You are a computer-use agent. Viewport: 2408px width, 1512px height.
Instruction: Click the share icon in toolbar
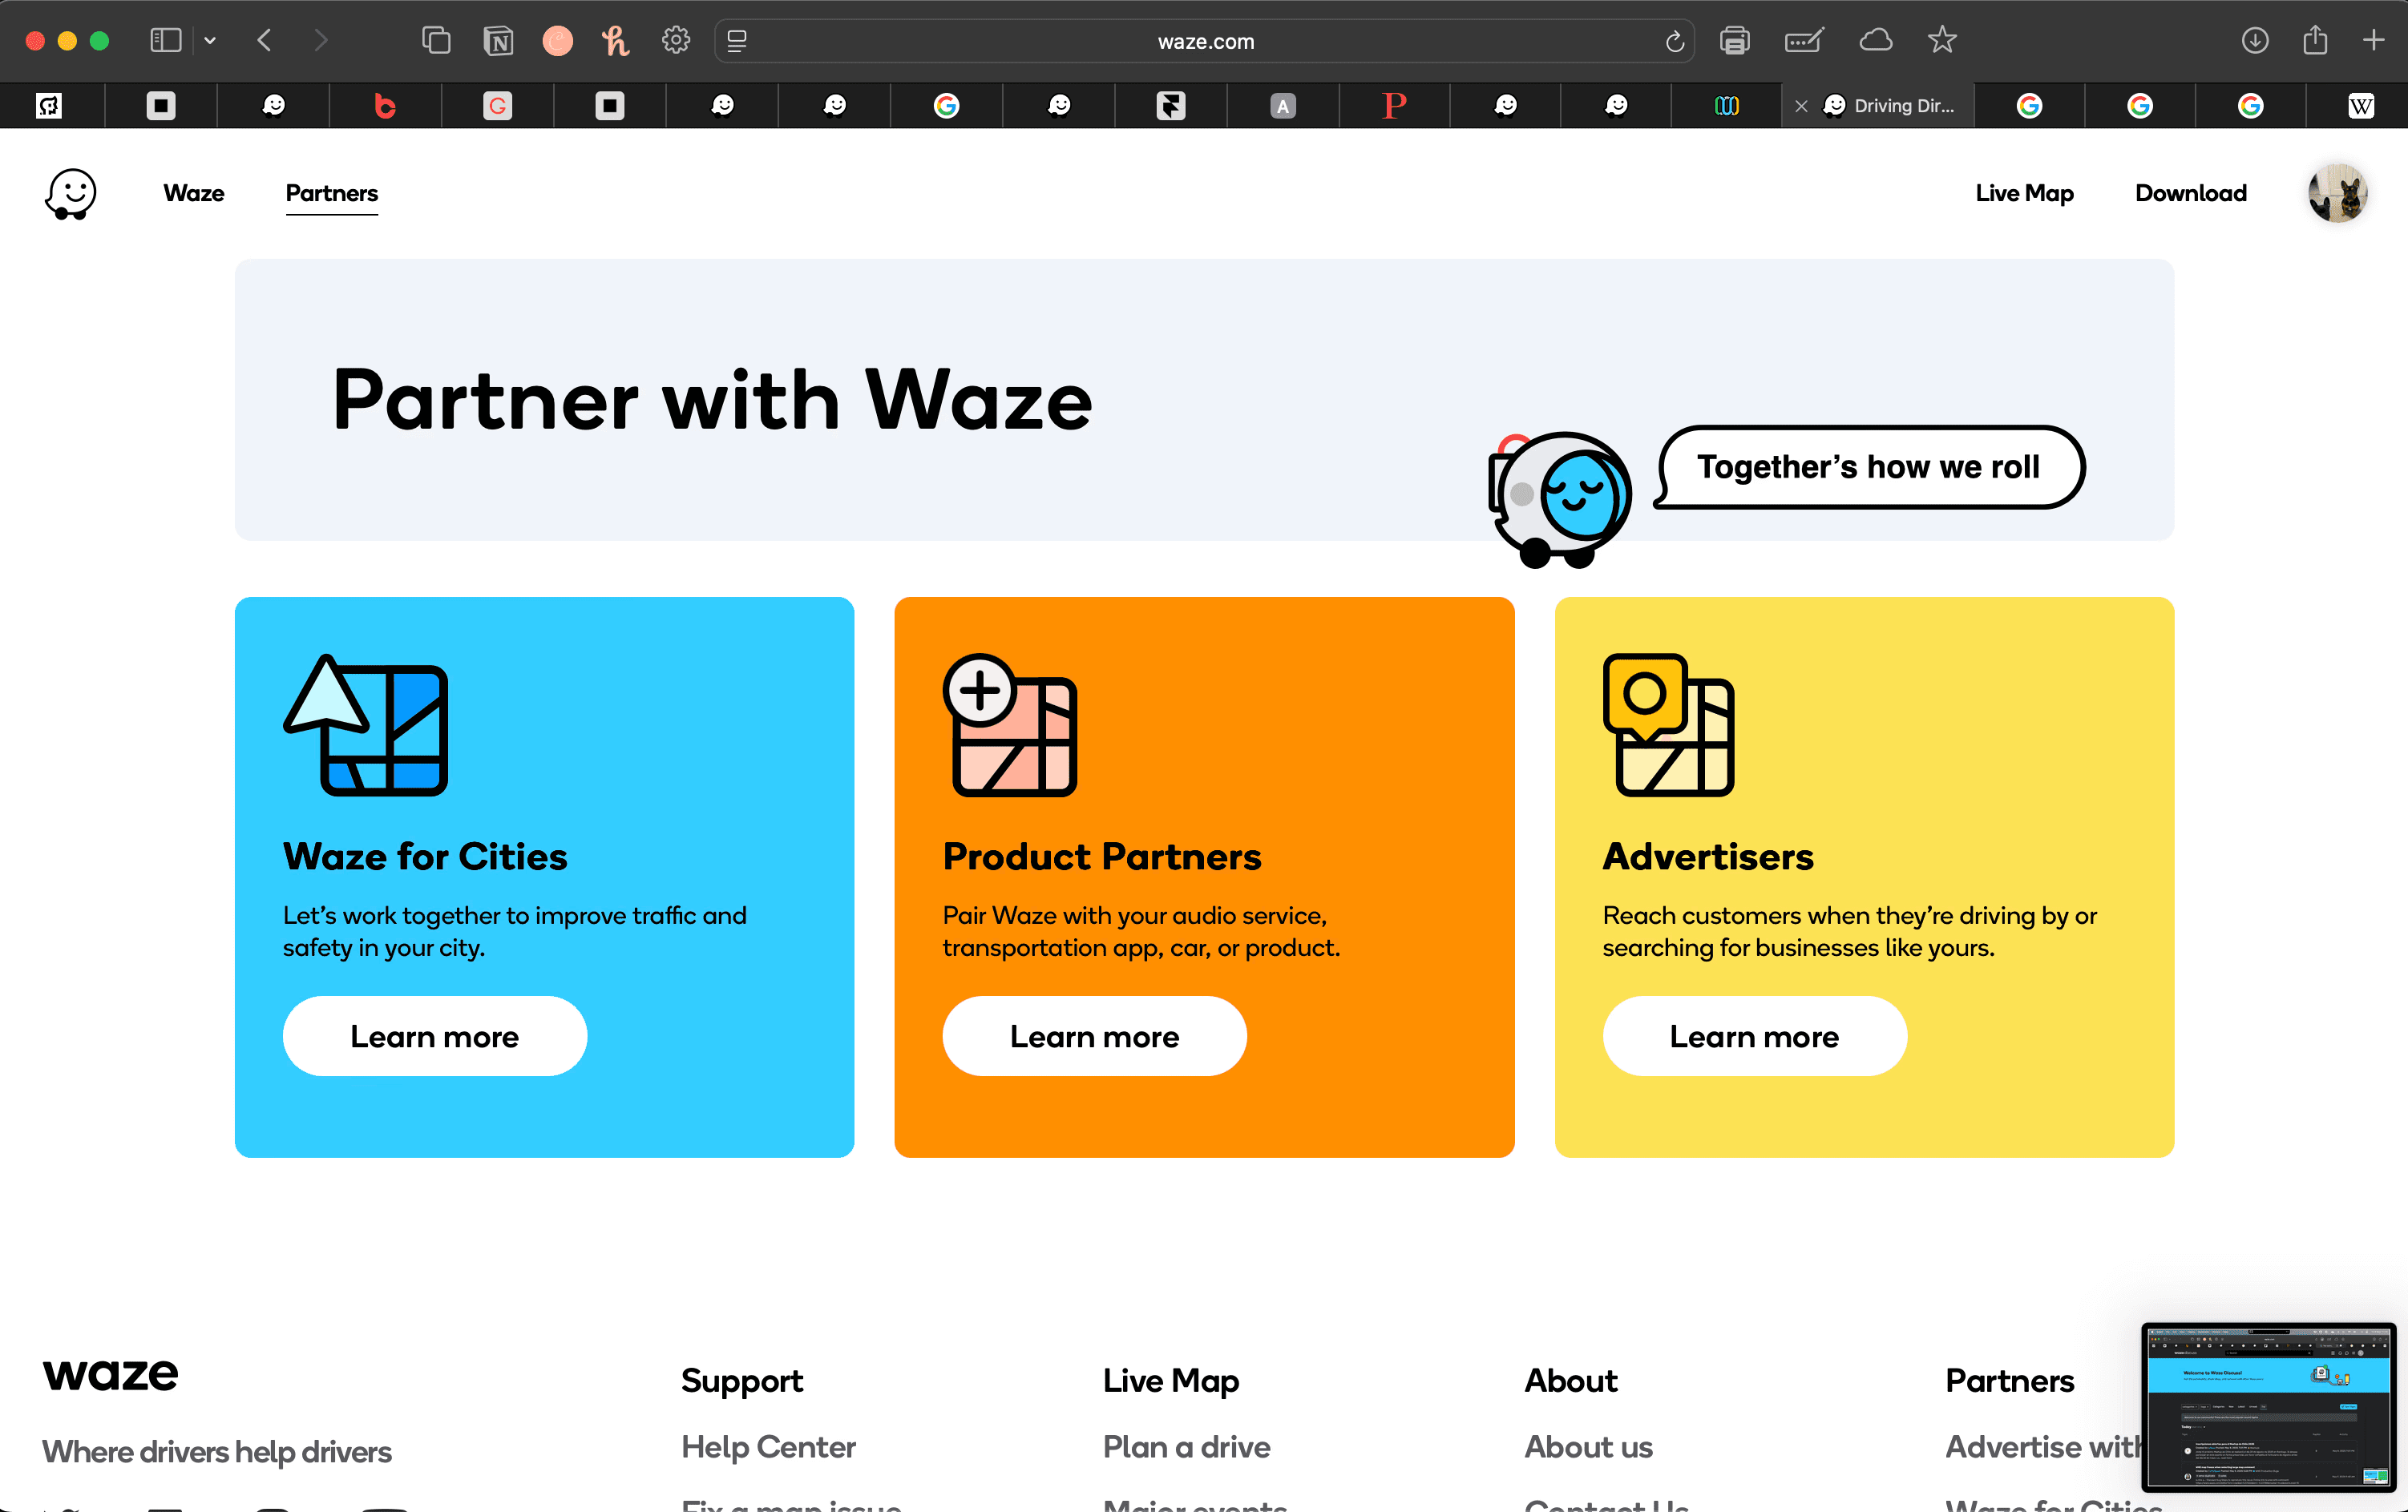[x=2315, y=41]
